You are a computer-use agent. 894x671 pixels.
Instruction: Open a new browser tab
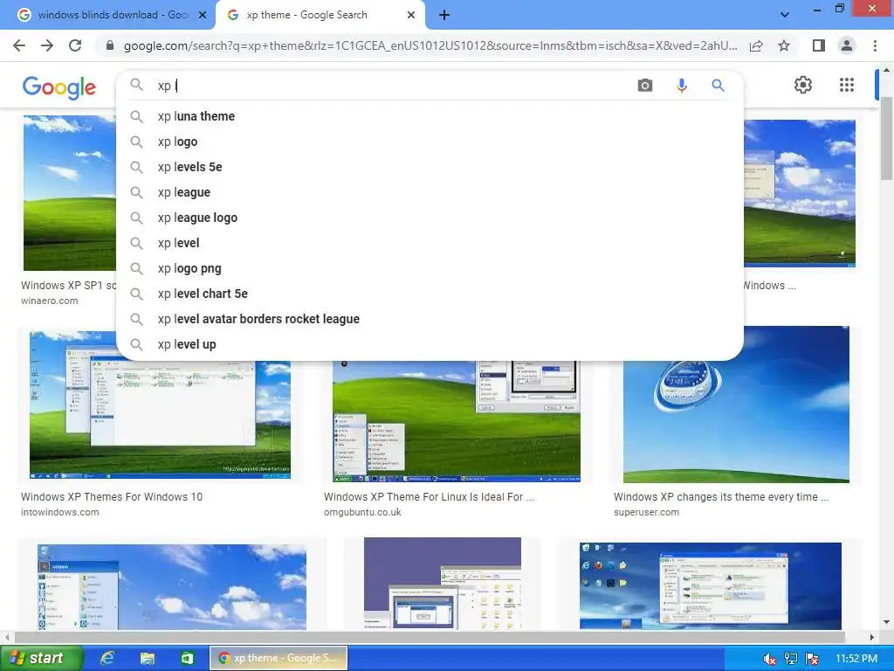[x=444, y=15]
